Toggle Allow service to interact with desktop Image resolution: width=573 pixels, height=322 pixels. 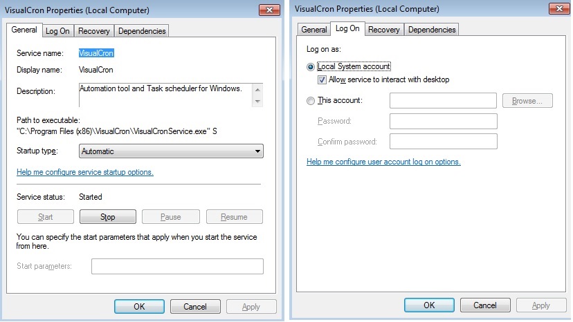point(322,79)
